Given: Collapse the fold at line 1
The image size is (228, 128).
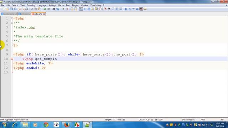Looking at the screenshot, I should (12, 18).
